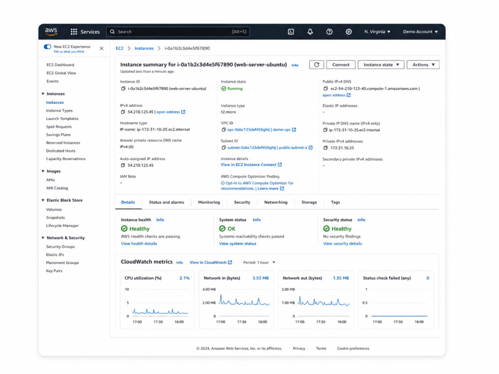499x374 pixels.
Task: Open the Demo Account dropdown
Action: pyautogui.click(x=420, y=31)
